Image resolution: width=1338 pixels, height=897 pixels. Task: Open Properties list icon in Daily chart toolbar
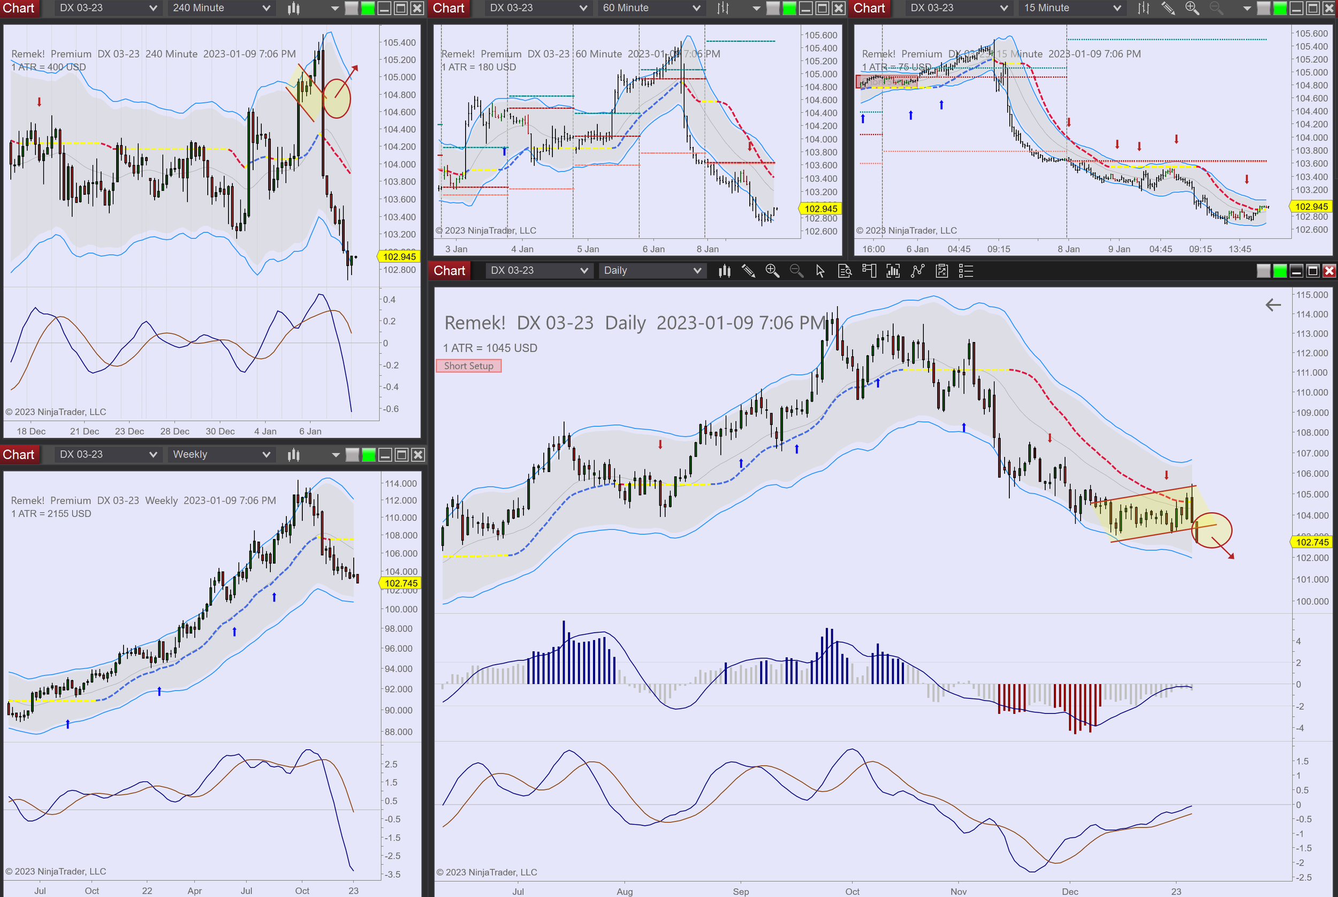[966, 271]
